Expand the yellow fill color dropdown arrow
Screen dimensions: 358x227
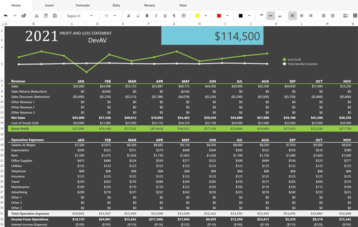pos(206,16)
